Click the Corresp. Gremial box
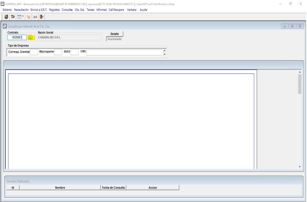This screenshot has width=307, height=202. (34, 52)
